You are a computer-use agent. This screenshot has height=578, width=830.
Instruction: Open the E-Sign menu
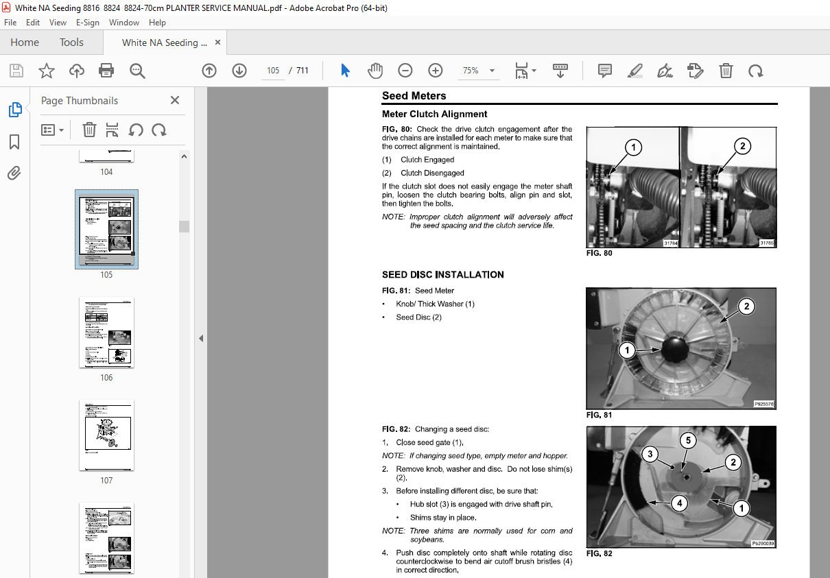(x=88, y=23)
